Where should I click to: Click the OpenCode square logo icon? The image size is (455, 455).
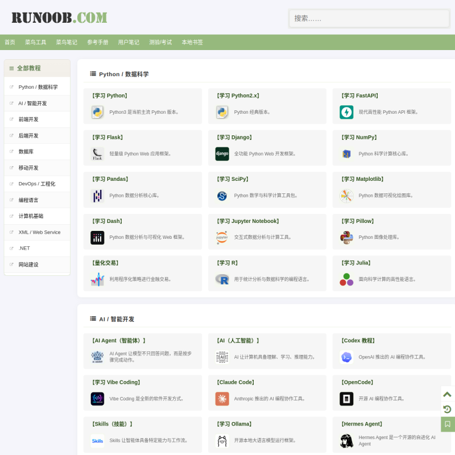346,399
